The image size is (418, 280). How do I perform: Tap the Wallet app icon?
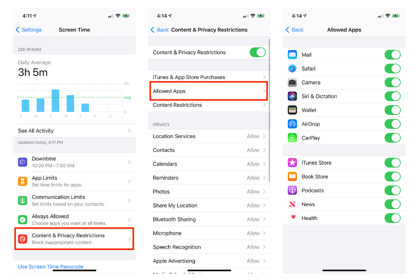pos(293,110)
